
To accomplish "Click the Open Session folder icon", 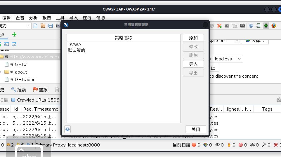I will tap(43, 26).
